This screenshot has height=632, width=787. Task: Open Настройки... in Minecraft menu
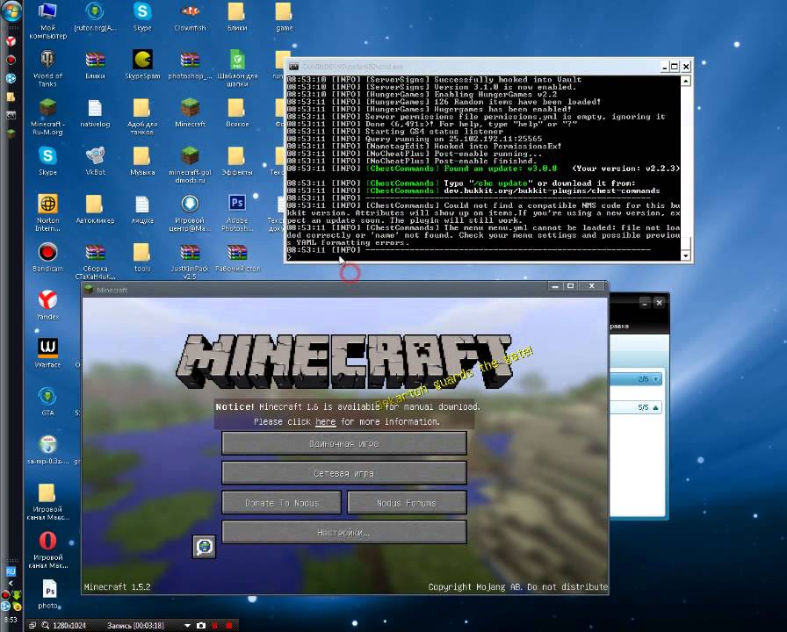tap(344, 532)
